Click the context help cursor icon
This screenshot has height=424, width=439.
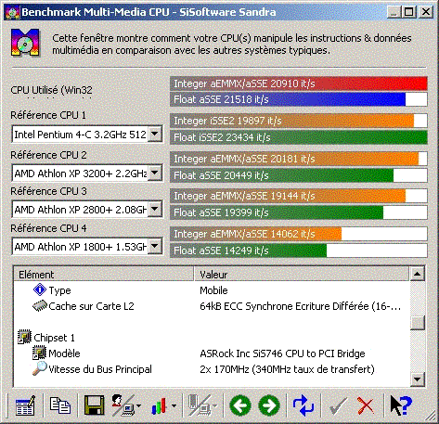401,405
